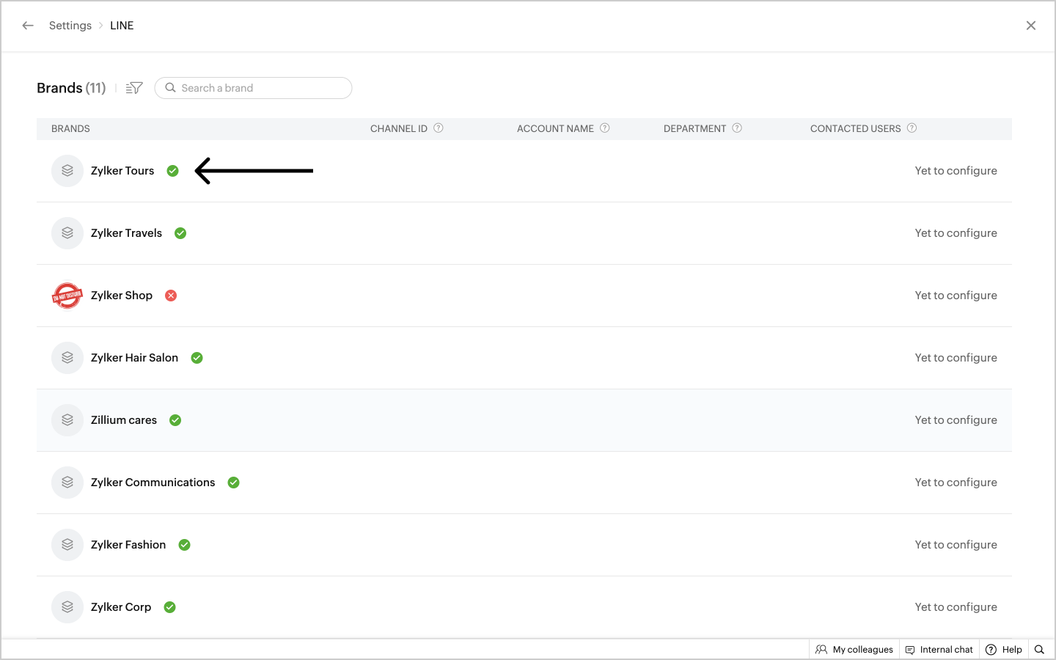Screen dimensions: 1056x660
Task: Click Yet to configure for Zylker Travels
Action: pos(956,233)
